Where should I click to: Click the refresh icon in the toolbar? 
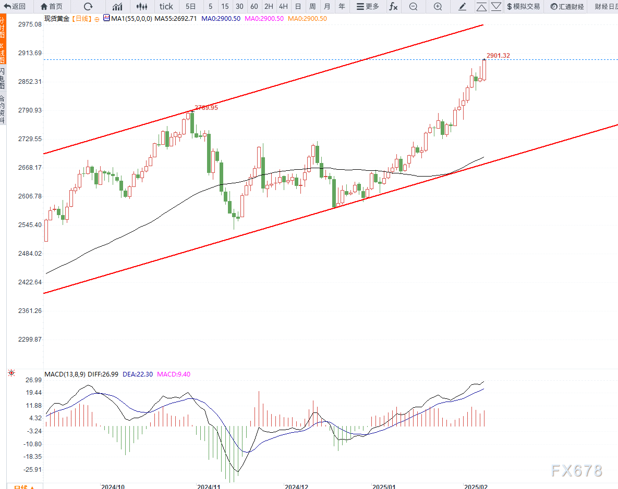pyautogui.click(x=88, y=6)
